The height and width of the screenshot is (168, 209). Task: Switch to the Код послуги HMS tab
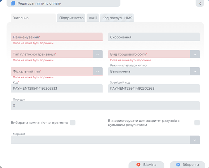coord(117,18)
